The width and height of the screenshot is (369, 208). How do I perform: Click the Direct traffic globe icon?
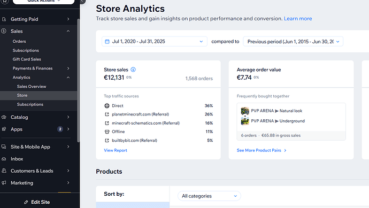click(107, 106)
